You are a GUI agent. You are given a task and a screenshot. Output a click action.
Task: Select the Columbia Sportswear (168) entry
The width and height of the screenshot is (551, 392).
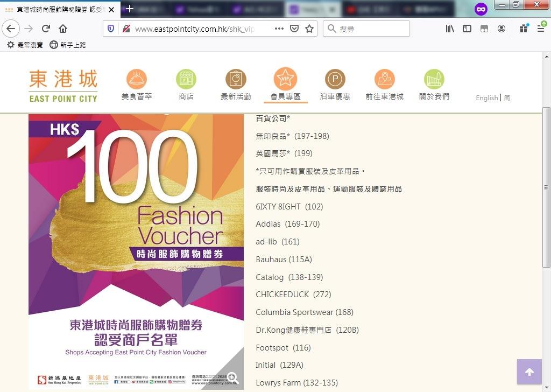tap(305, 312)
